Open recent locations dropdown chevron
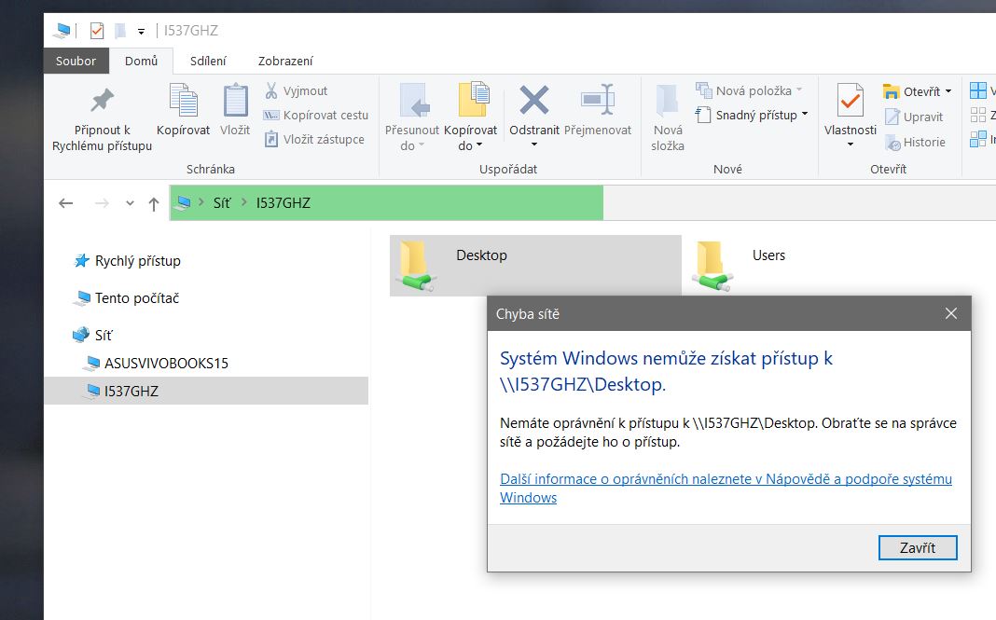This screenshot has width=996, height=620. click(130, 203)
